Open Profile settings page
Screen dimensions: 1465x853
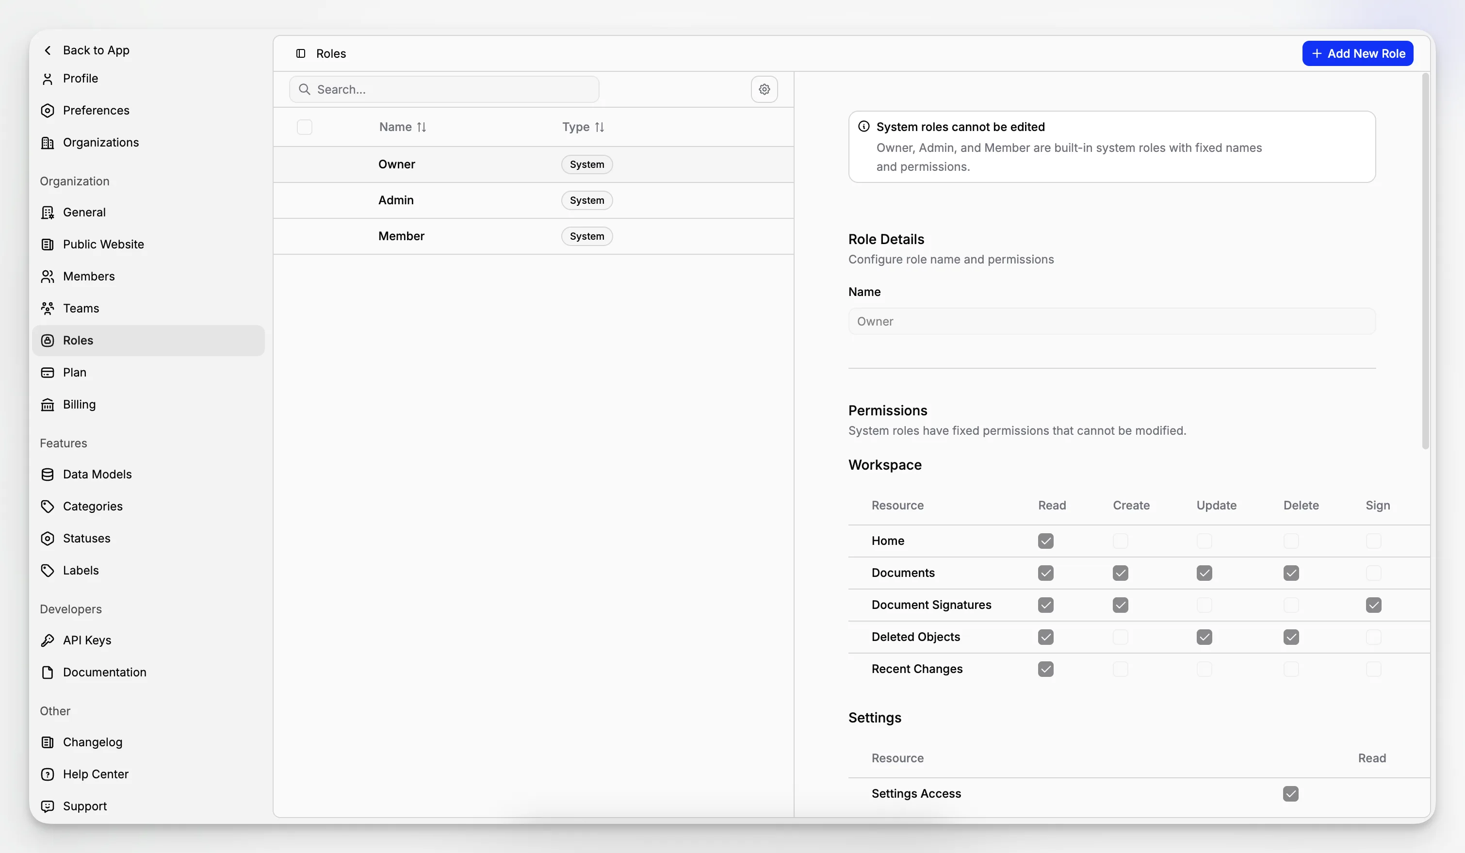point(148,79)
